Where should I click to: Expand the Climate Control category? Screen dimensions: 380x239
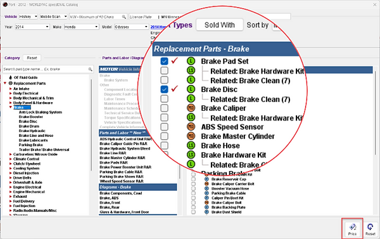click(10, 159)
